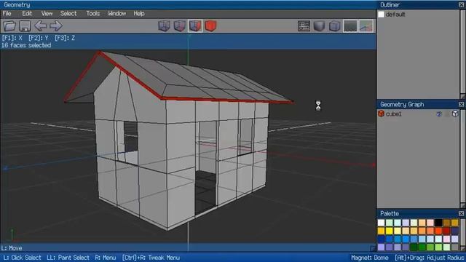This screenshot has height=262, width=466.
Task: Switch to edge selection mode cube icon
Action: pyautogui.click(x=180, y=26)
